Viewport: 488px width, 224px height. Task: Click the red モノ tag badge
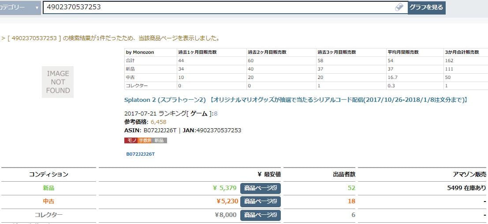pyautogui.click(x=131, y=140)
